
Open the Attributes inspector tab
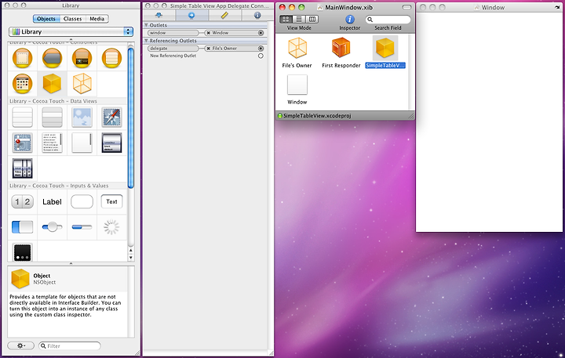159,15
